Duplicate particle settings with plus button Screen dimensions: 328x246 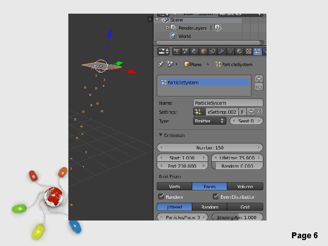251,112
